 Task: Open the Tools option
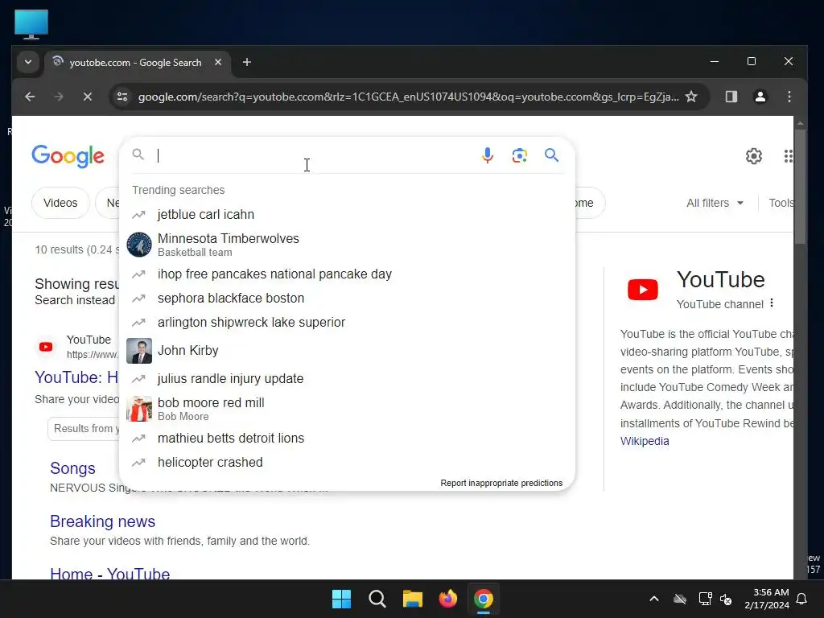[x=781, y=203]
